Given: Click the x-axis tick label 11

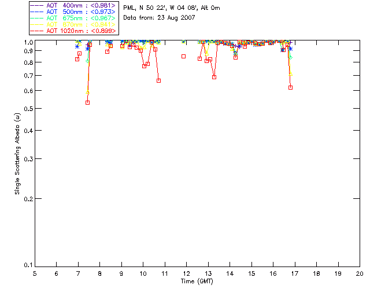Looking at the screenshot, I should [x=165, y=273].
